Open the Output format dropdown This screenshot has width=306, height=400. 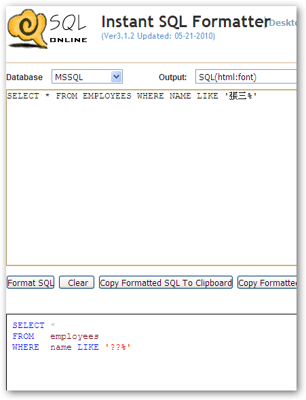(246, 77)
